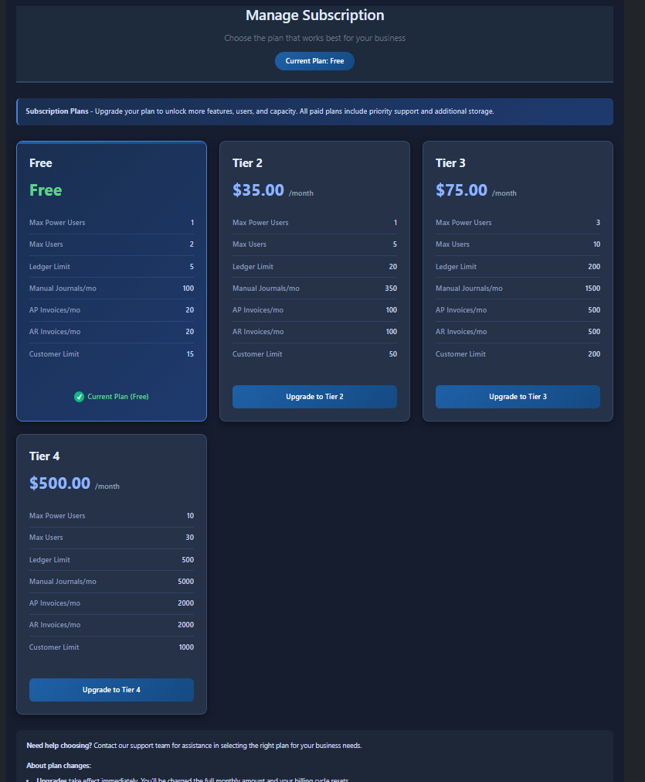
Task: Click Manual Journals/mo value 1500 in Tier 3
Action: pos(592,289)
